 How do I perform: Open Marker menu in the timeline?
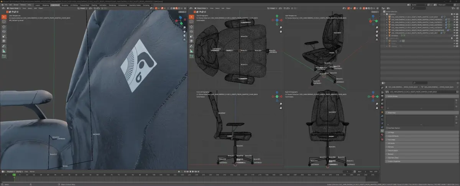[32, 171]
